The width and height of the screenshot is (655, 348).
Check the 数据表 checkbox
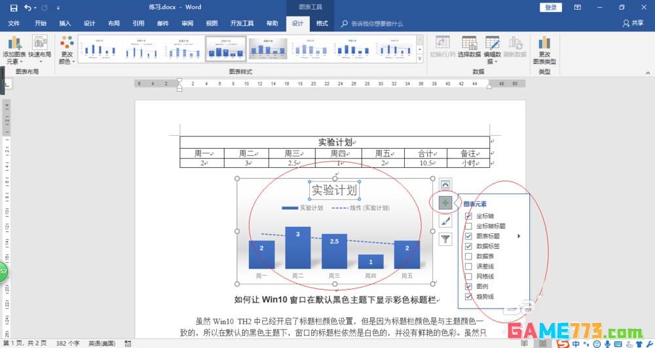(468, 256)
